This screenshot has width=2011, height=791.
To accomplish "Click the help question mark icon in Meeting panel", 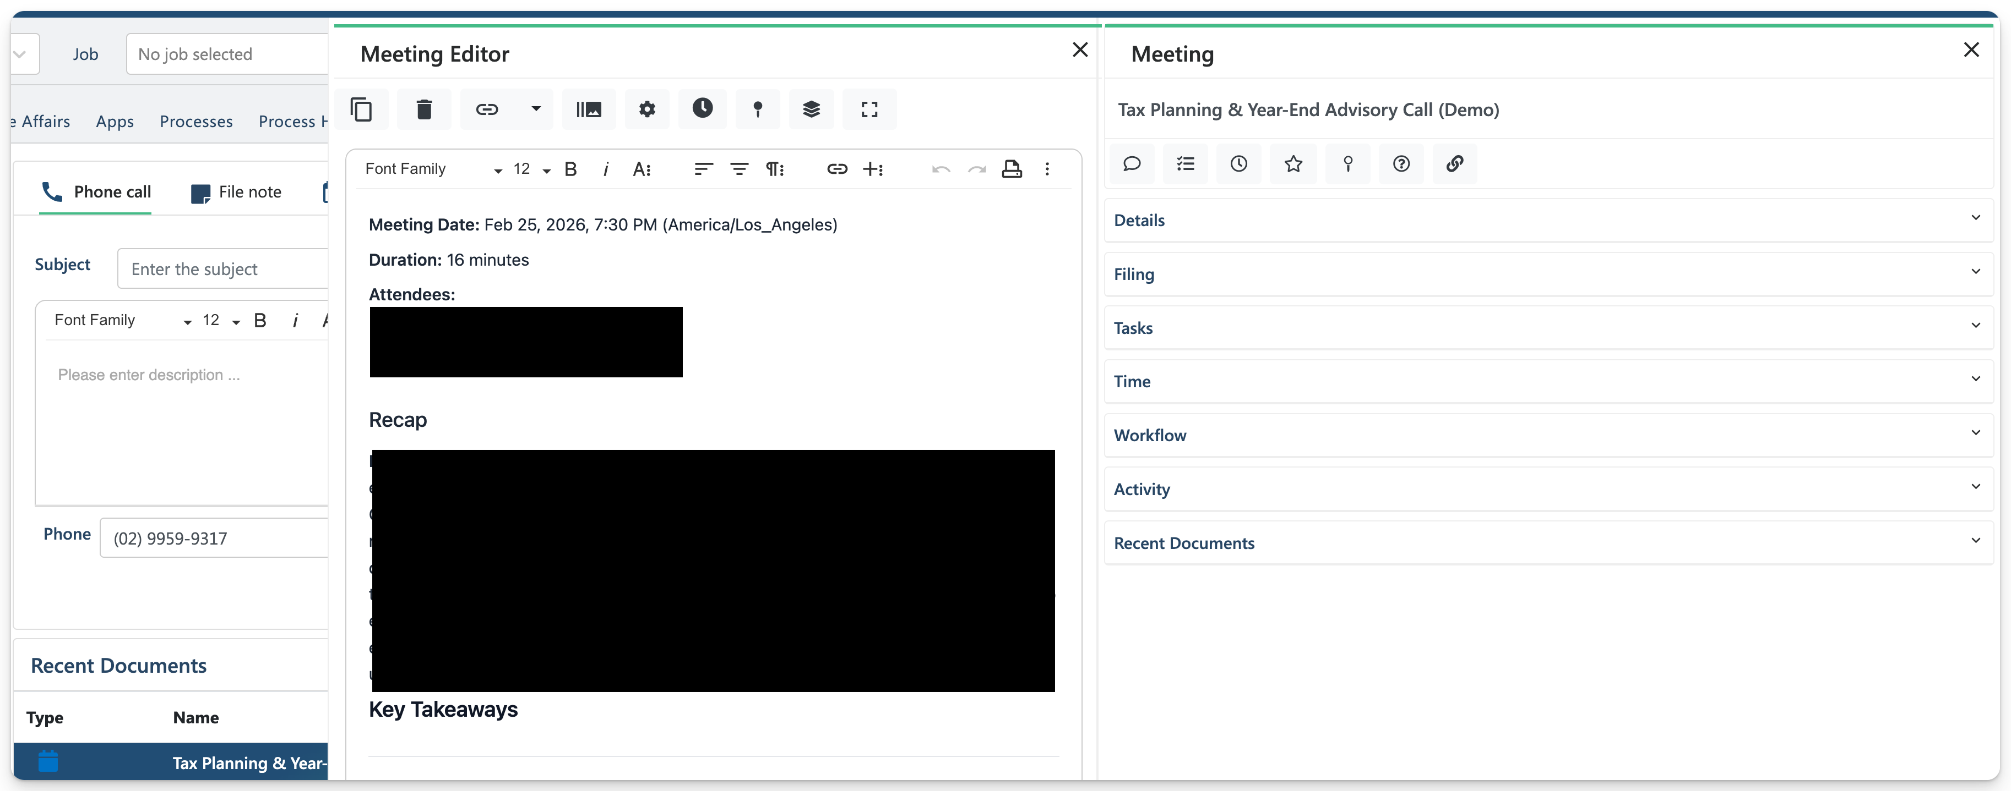I will pyautogui.click(x=1401, y=164).
